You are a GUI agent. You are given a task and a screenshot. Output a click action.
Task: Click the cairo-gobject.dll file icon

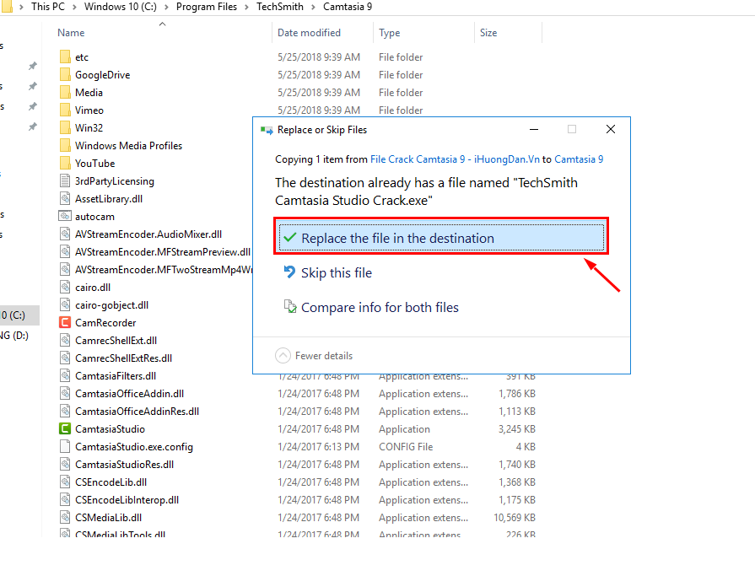[x=65, y=305]
